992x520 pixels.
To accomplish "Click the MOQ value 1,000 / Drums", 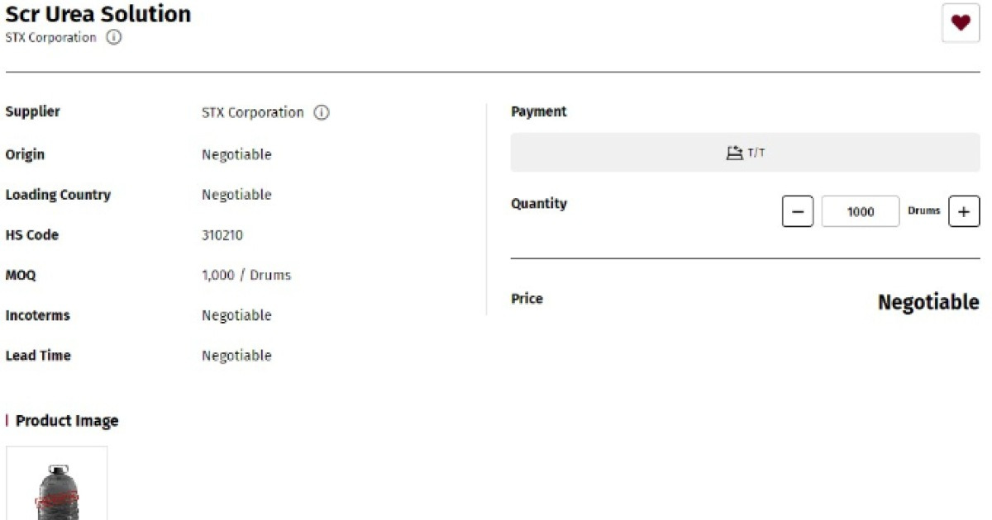I will pyautogui.click(x=246, y=275).
